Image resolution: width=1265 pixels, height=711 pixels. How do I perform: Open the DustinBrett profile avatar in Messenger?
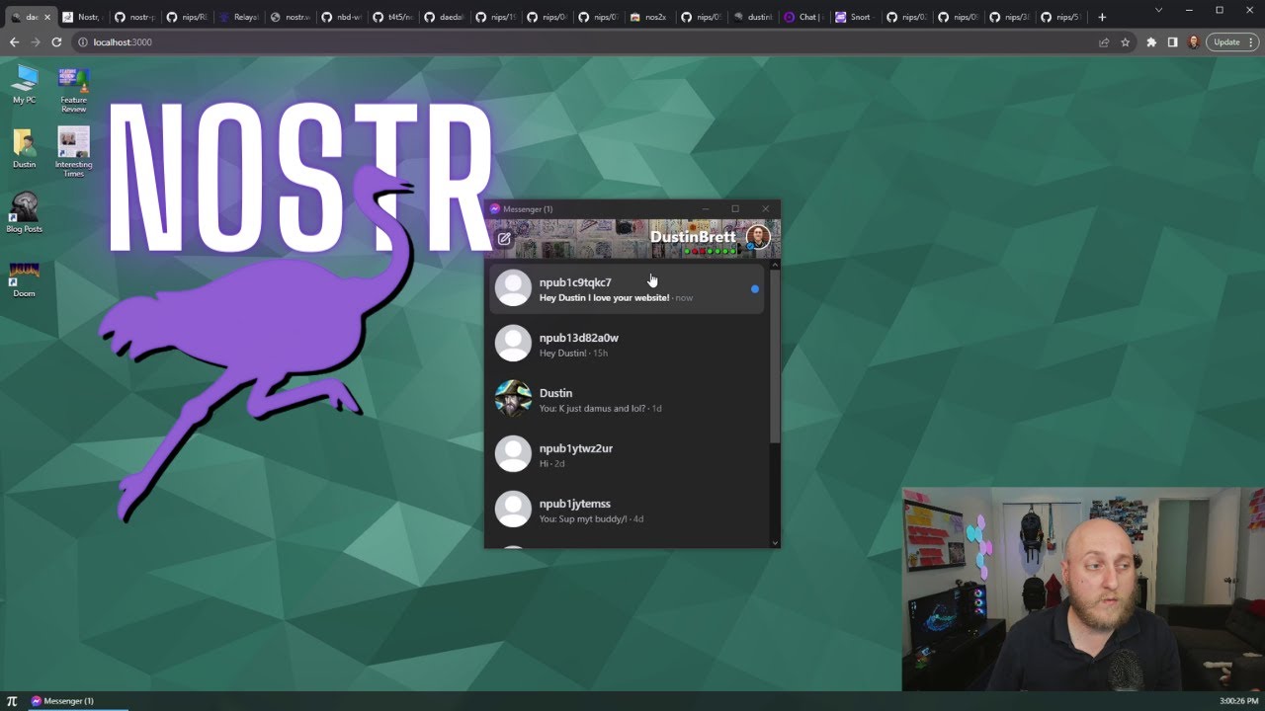coord(758,237)
